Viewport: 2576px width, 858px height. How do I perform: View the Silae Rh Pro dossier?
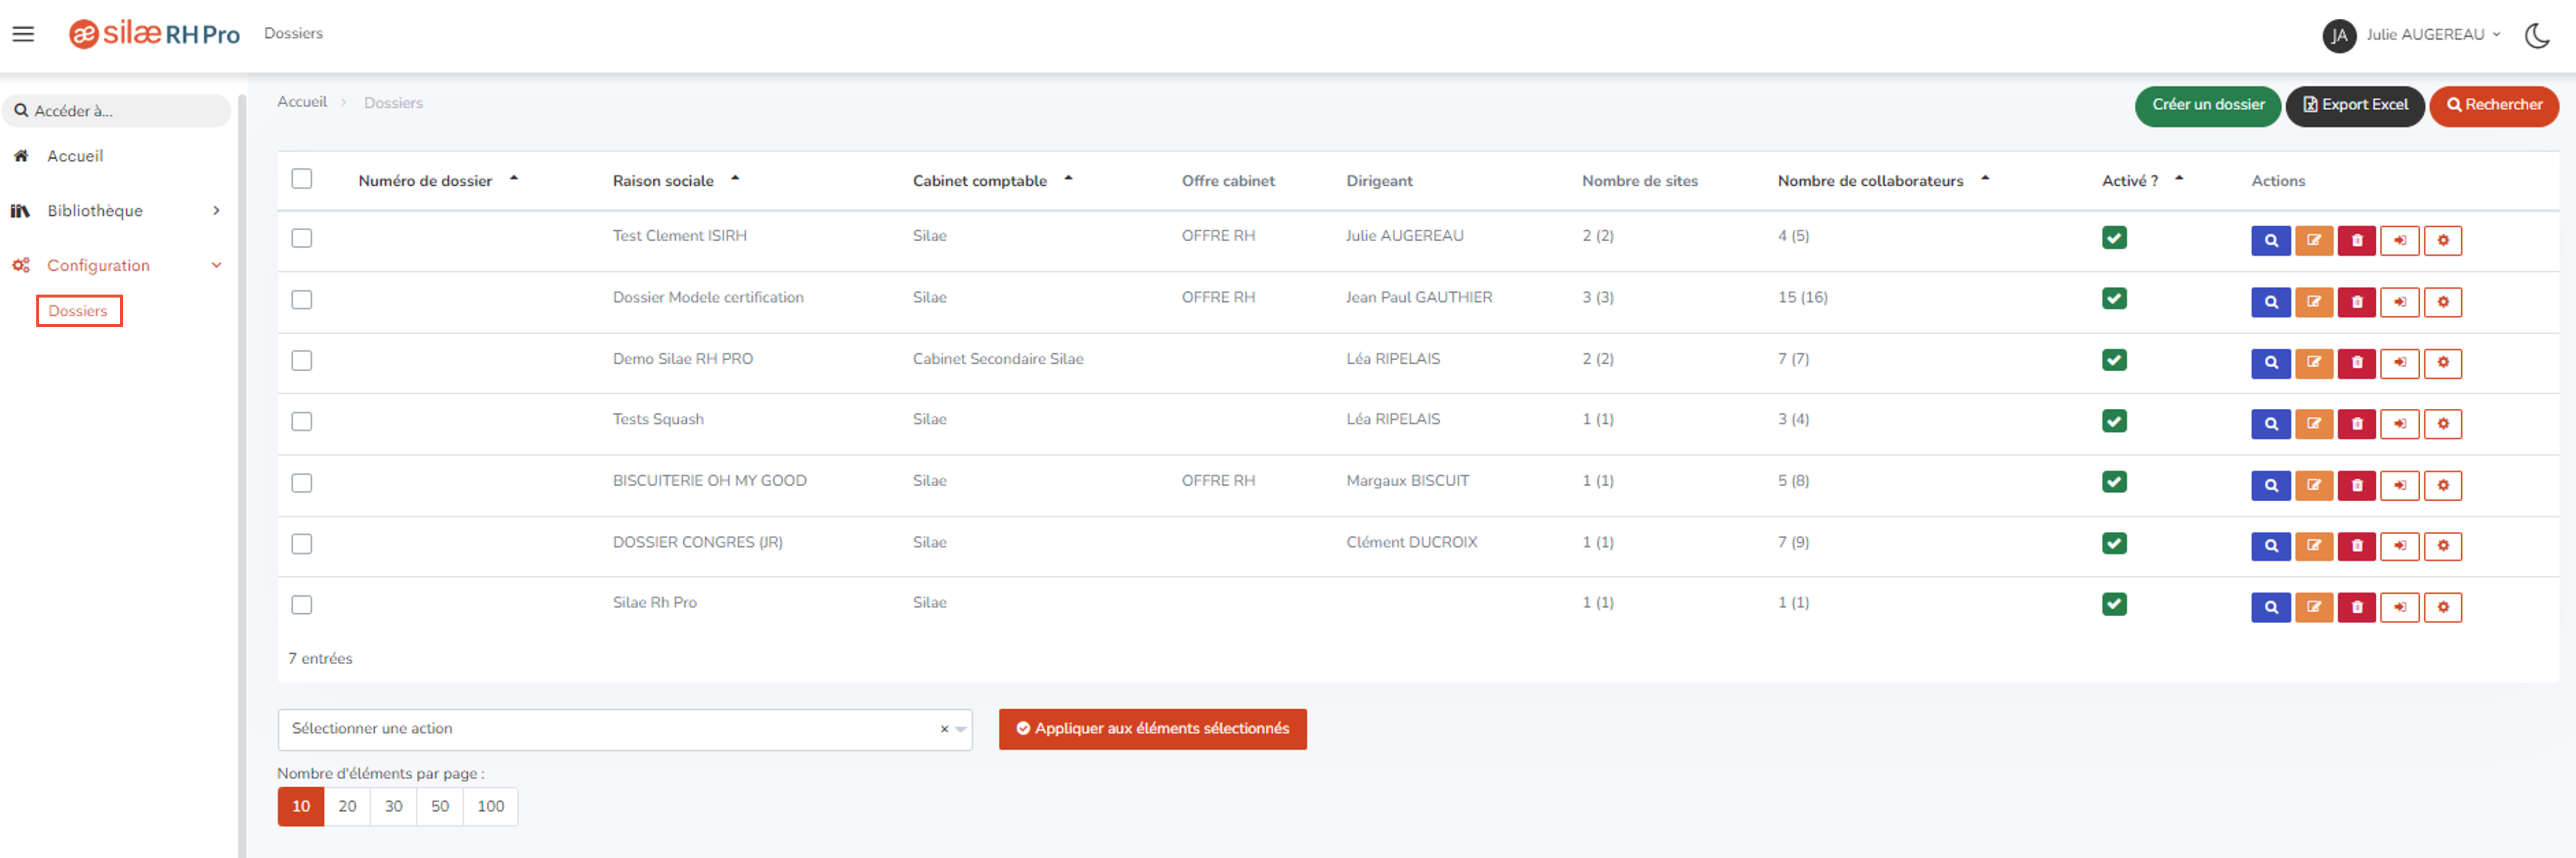(2270, 607)
